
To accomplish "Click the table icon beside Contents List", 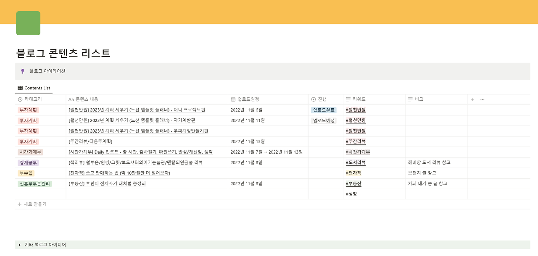I will pos(20,88).
